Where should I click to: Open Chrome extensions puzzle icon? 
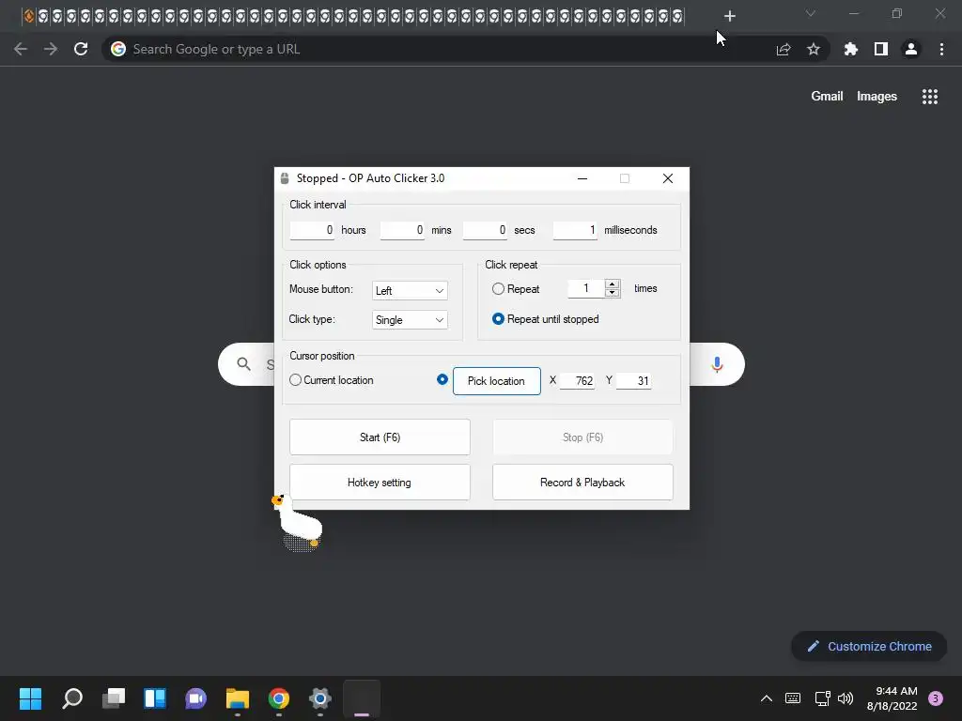tap(851, 49)
